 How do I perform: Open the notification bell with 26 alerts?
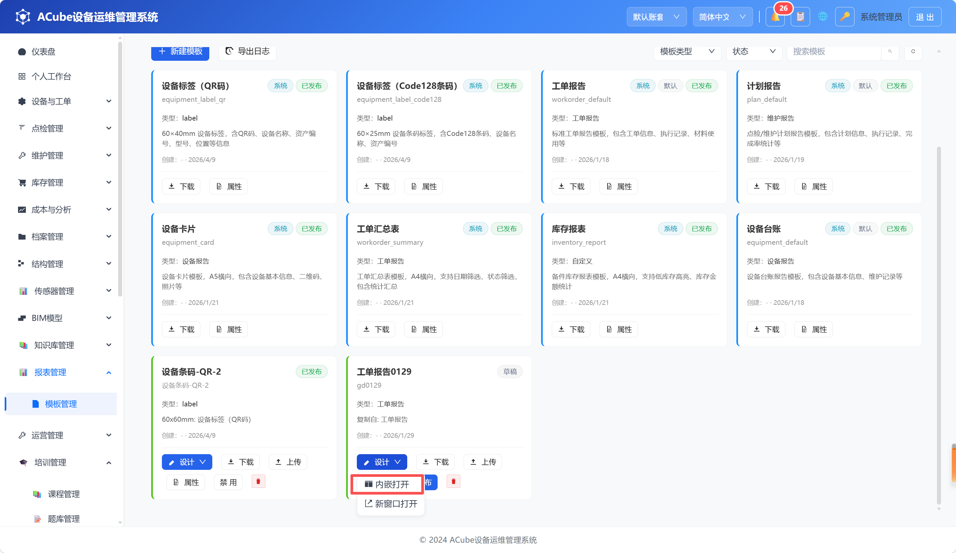pyautogui.click(x=775, y=17)
